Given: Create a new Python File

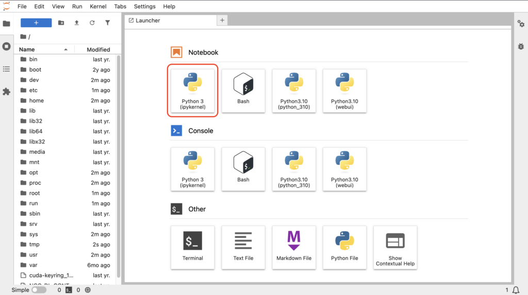Looking at the screenshot, I should tap(344, 247).
